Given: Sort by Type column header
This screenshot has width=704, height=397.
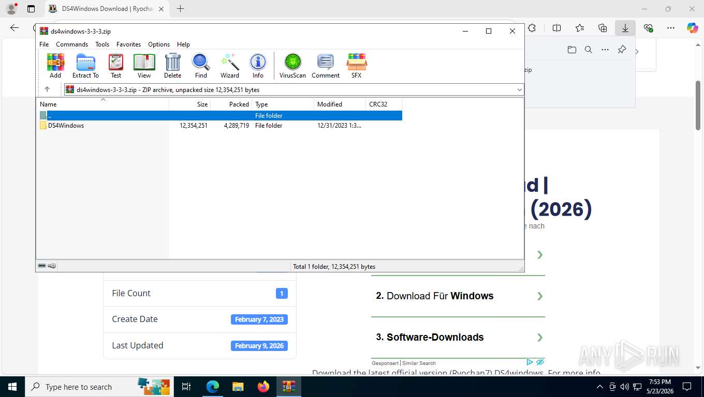Looking at the screenshot, I should [283, 104].
